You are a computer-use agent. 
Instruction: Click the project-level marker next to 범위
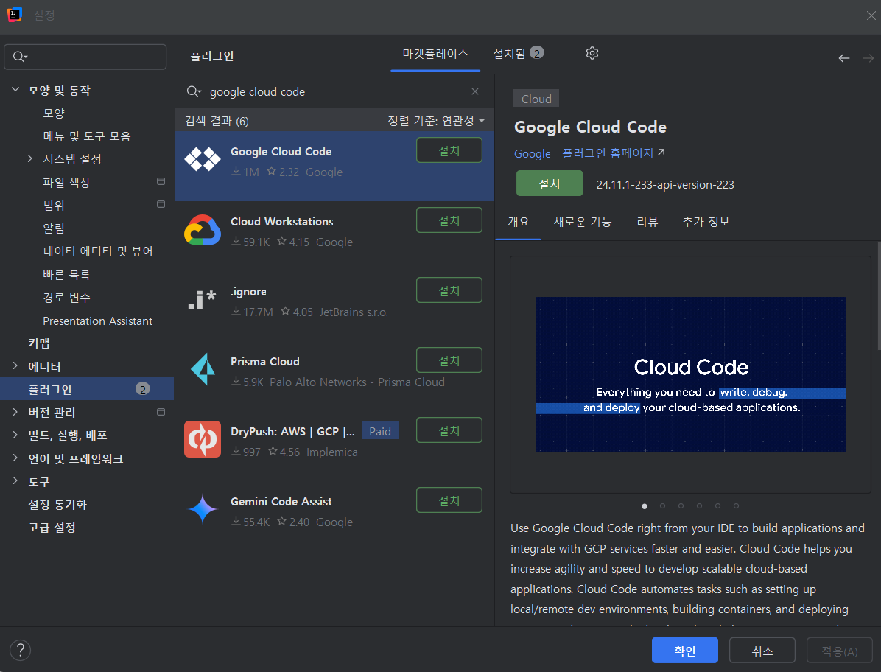[161, 205]
